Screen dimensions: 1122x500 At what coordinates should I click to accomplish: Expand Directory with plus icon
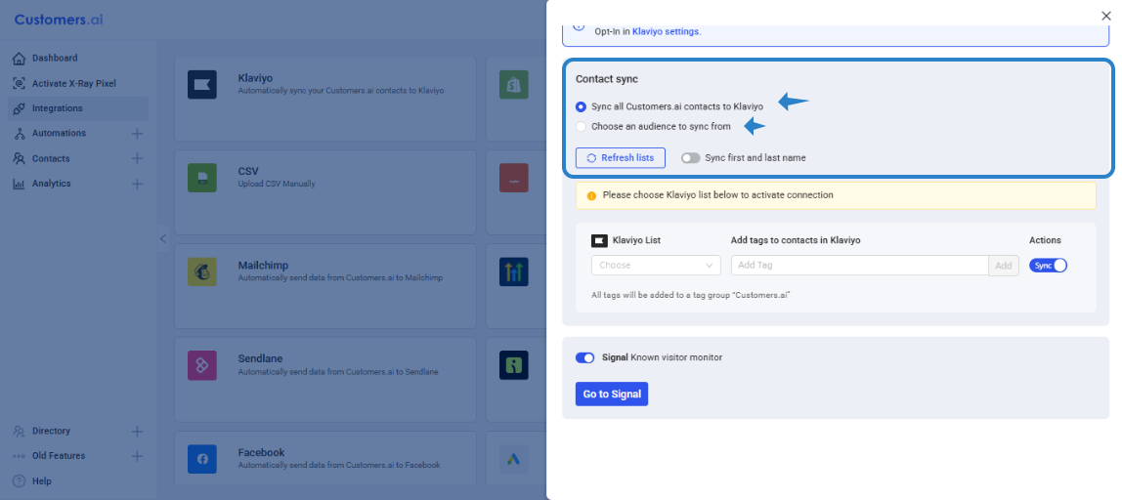(x=138, y=432)
